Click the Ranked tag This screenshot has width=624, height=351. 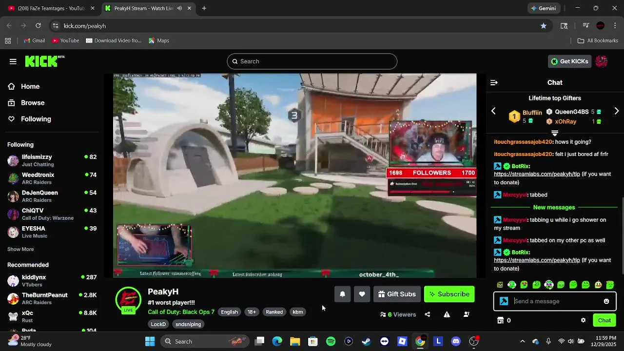pyautogui.click(x=274, y=312)
